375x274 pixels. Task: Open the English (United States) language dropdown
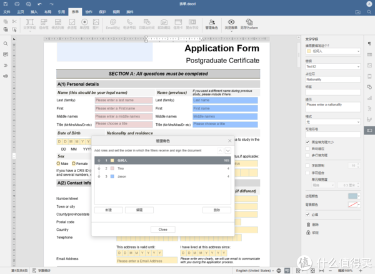pos(255,270)
